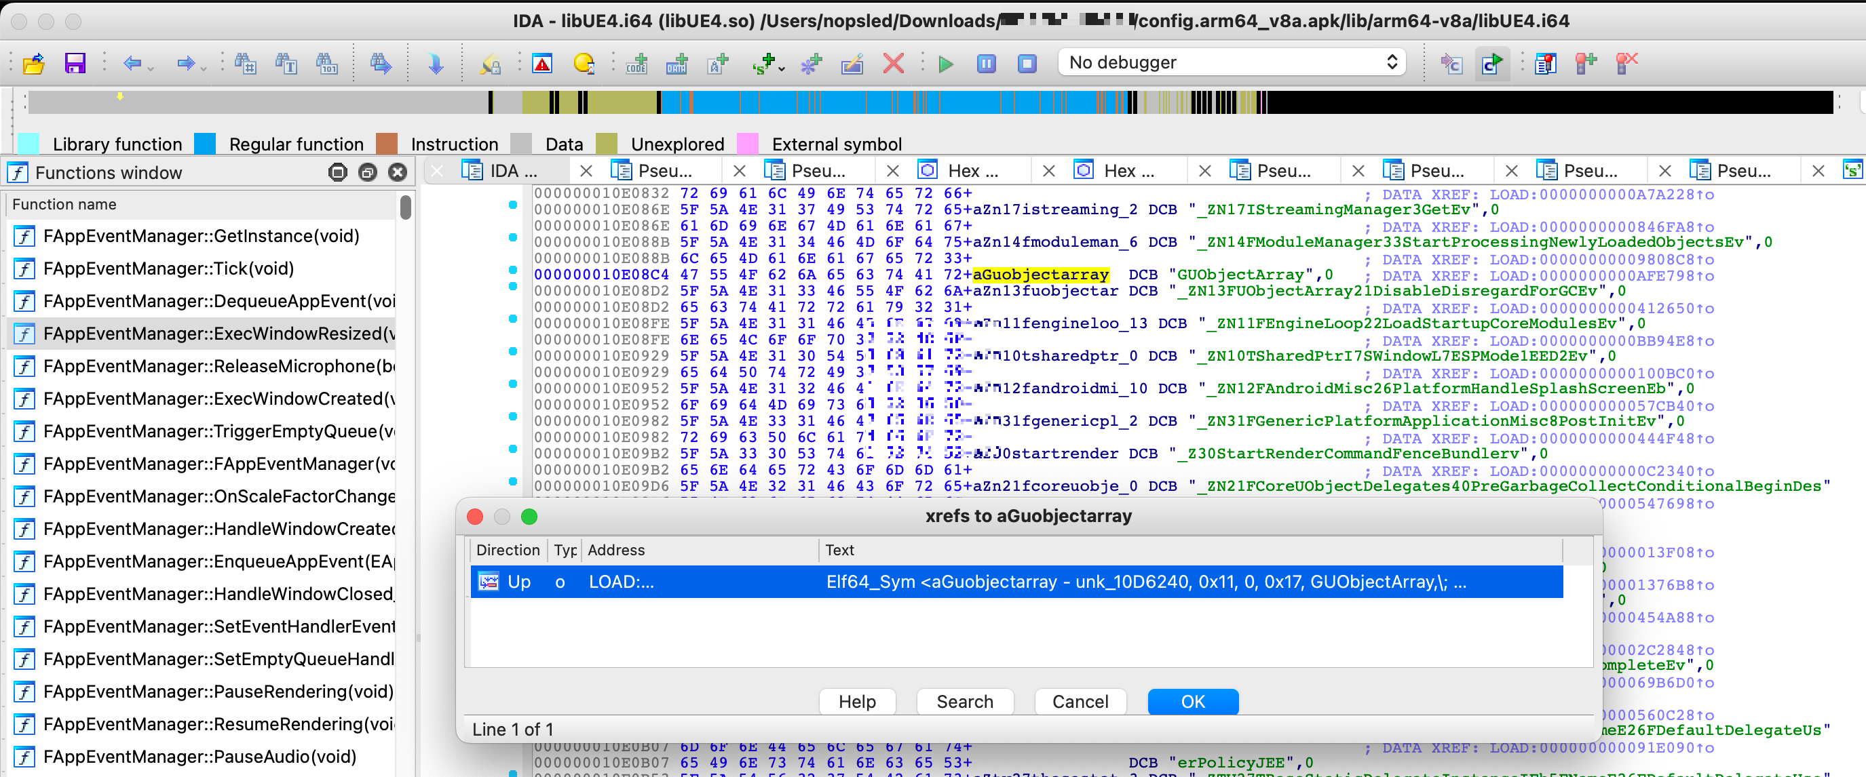Open the No debugger dropdown
Screen dimensions: 1866x777
coord(1232,62)
